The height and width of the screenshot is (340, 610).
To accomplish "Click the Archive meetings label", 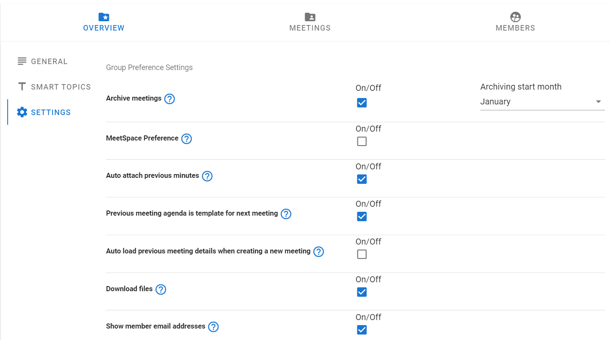I will [x=133, y=98].
